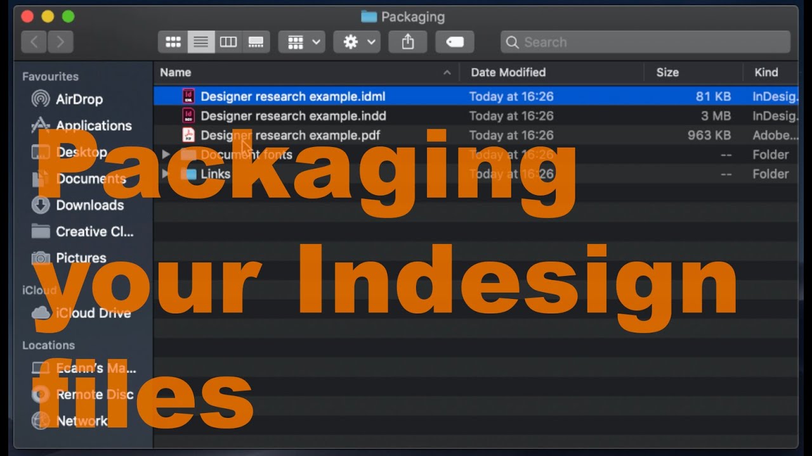Select the Links folder row

click(x=476, y=174)
